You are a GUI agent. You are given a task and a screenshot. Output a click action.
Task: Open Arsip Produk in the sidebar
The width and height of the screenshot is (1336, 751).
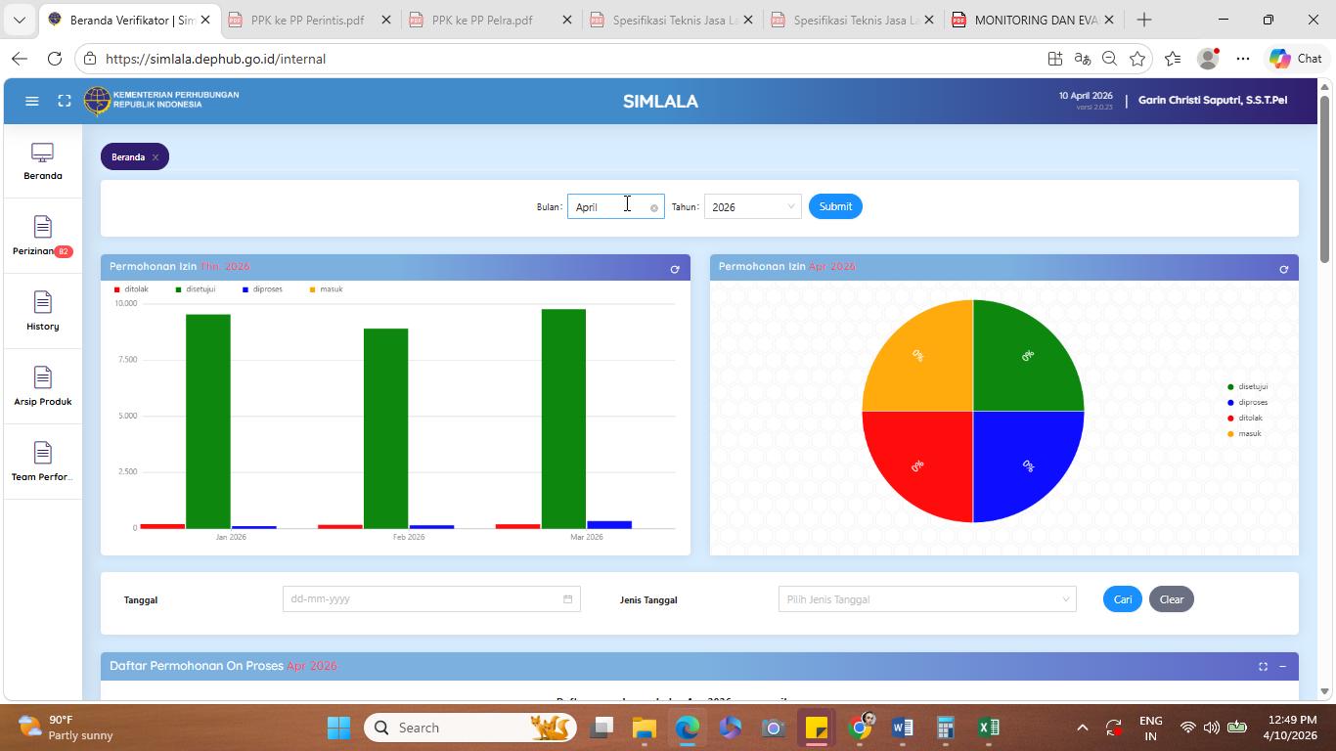pos(42,386)
